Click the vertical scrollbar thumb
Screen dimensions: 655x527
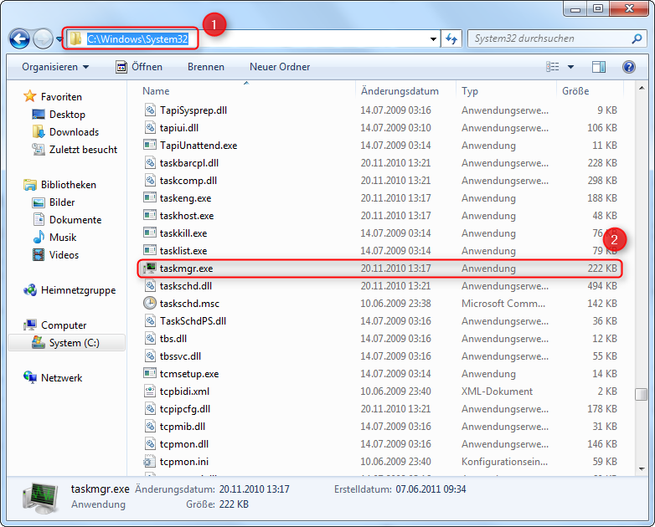[x=642, y=394]
